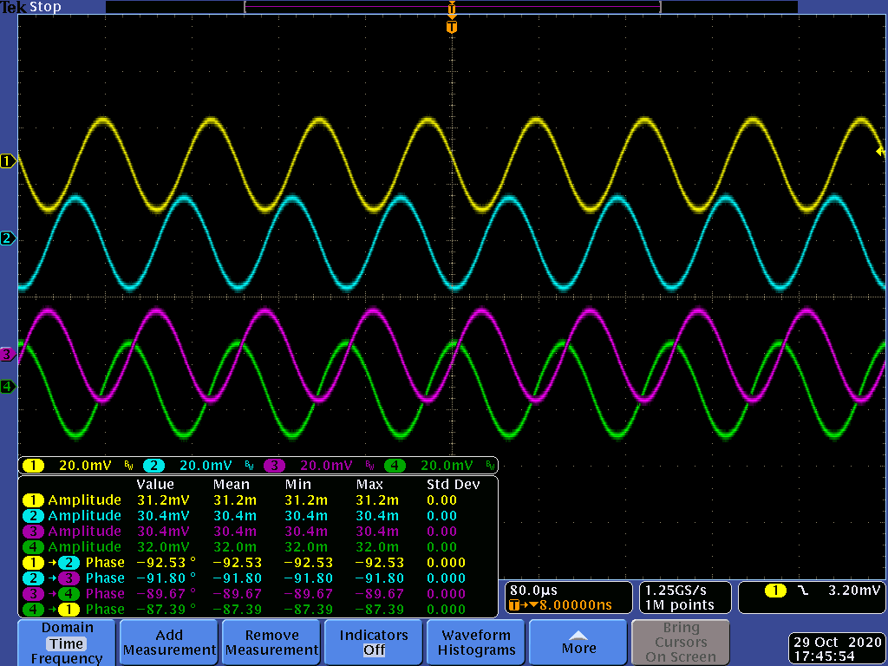Click the orange trigger position T marker
The image size is (888, 666).
click(x=451, y=27)
